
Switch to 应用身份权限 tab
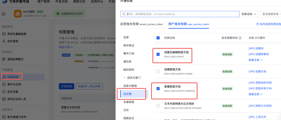141,24
